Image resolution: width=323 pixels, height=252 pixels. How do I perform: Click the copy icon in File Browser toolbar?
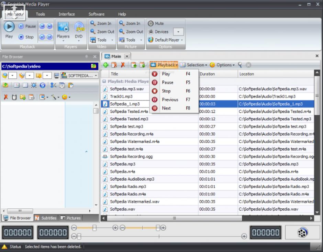point(62,85)
